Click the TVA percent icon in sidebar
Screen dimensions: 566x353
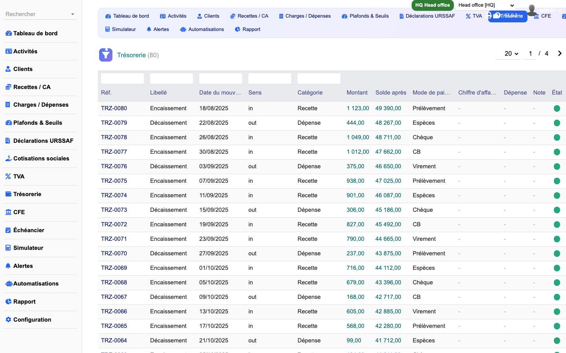tap(8, 176)
